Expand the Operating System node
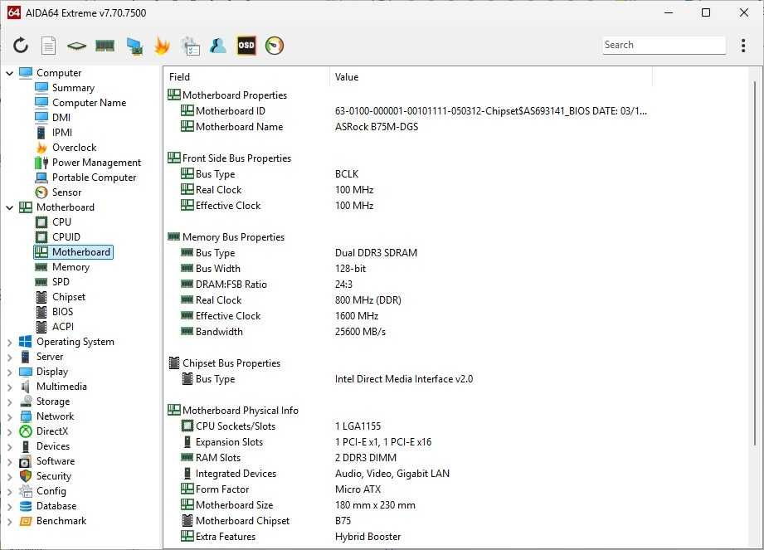The width and height of the screenshot is (764, 550). [x=9, y=343]
